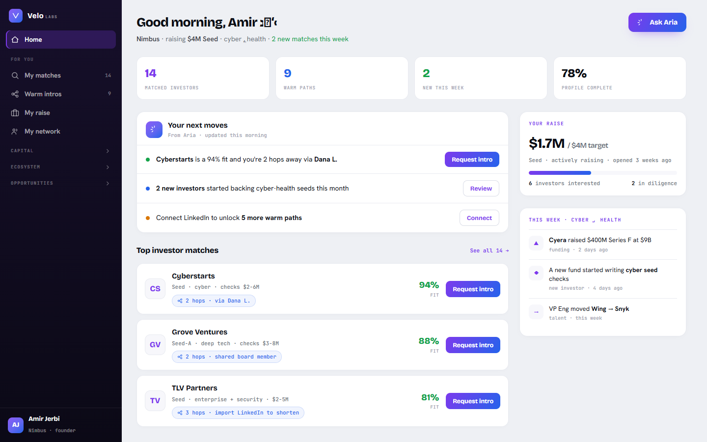Click the 81% fit score
Viewport: 707px width, 442px height.
(430, 397)
